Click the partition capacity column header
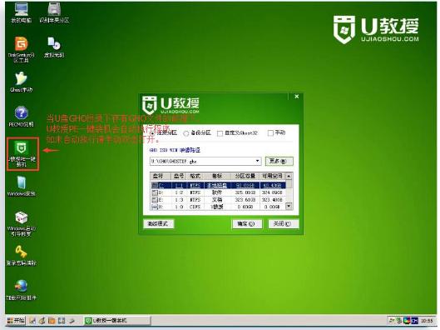 point(245,176)
